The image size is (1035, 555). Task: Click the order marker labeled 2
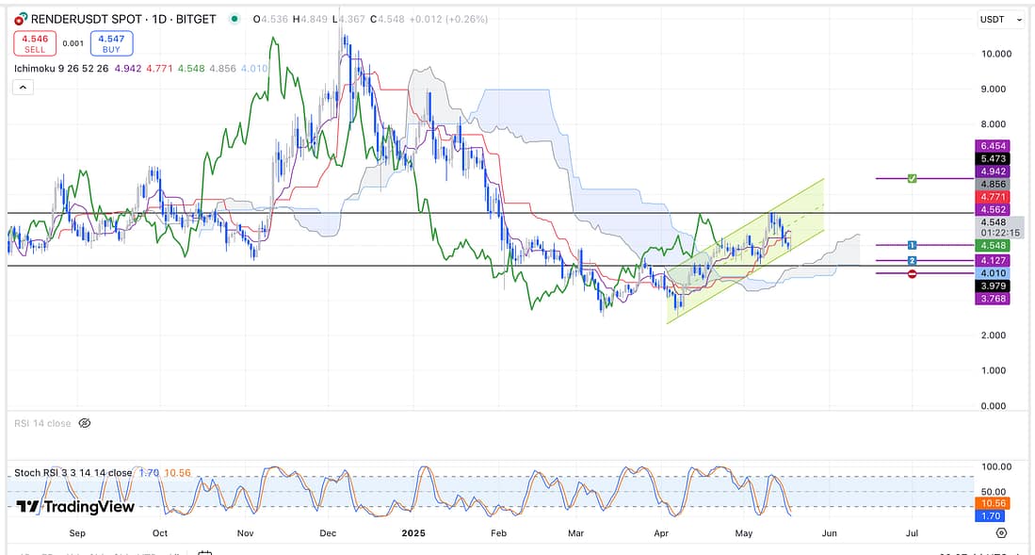tap(912, 260)
